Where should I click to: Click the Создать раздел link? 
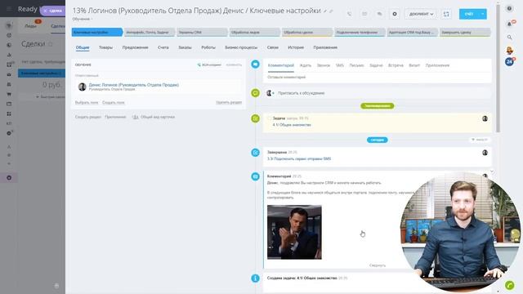[x=87, y=117]
